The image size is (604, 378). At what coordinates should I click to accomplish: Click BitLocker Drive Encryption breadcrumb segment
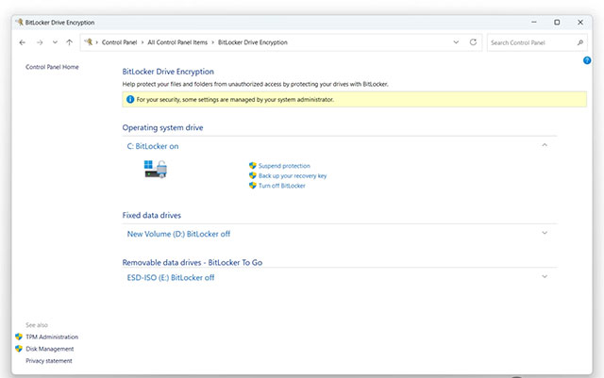pyautogui.click(x=253, y=42)
